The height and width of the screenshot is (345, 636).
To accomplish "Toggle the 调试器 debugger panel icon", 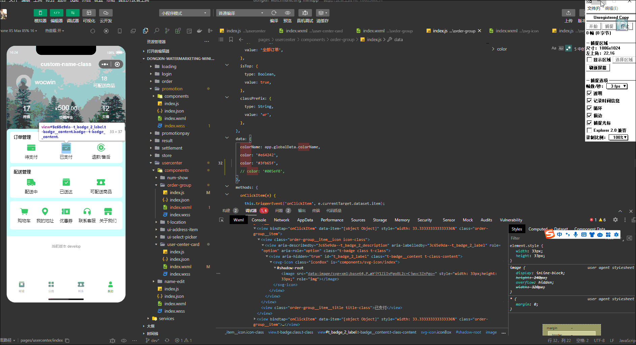I will tap(73, 13).
